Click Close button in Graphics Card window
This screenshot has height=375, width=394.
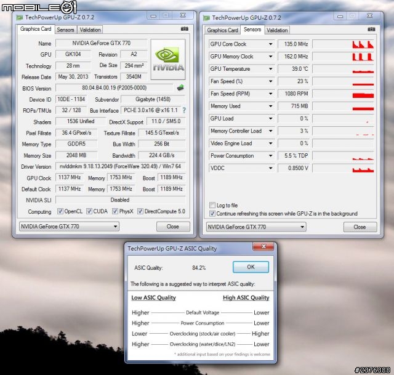[x=173, y=227]
